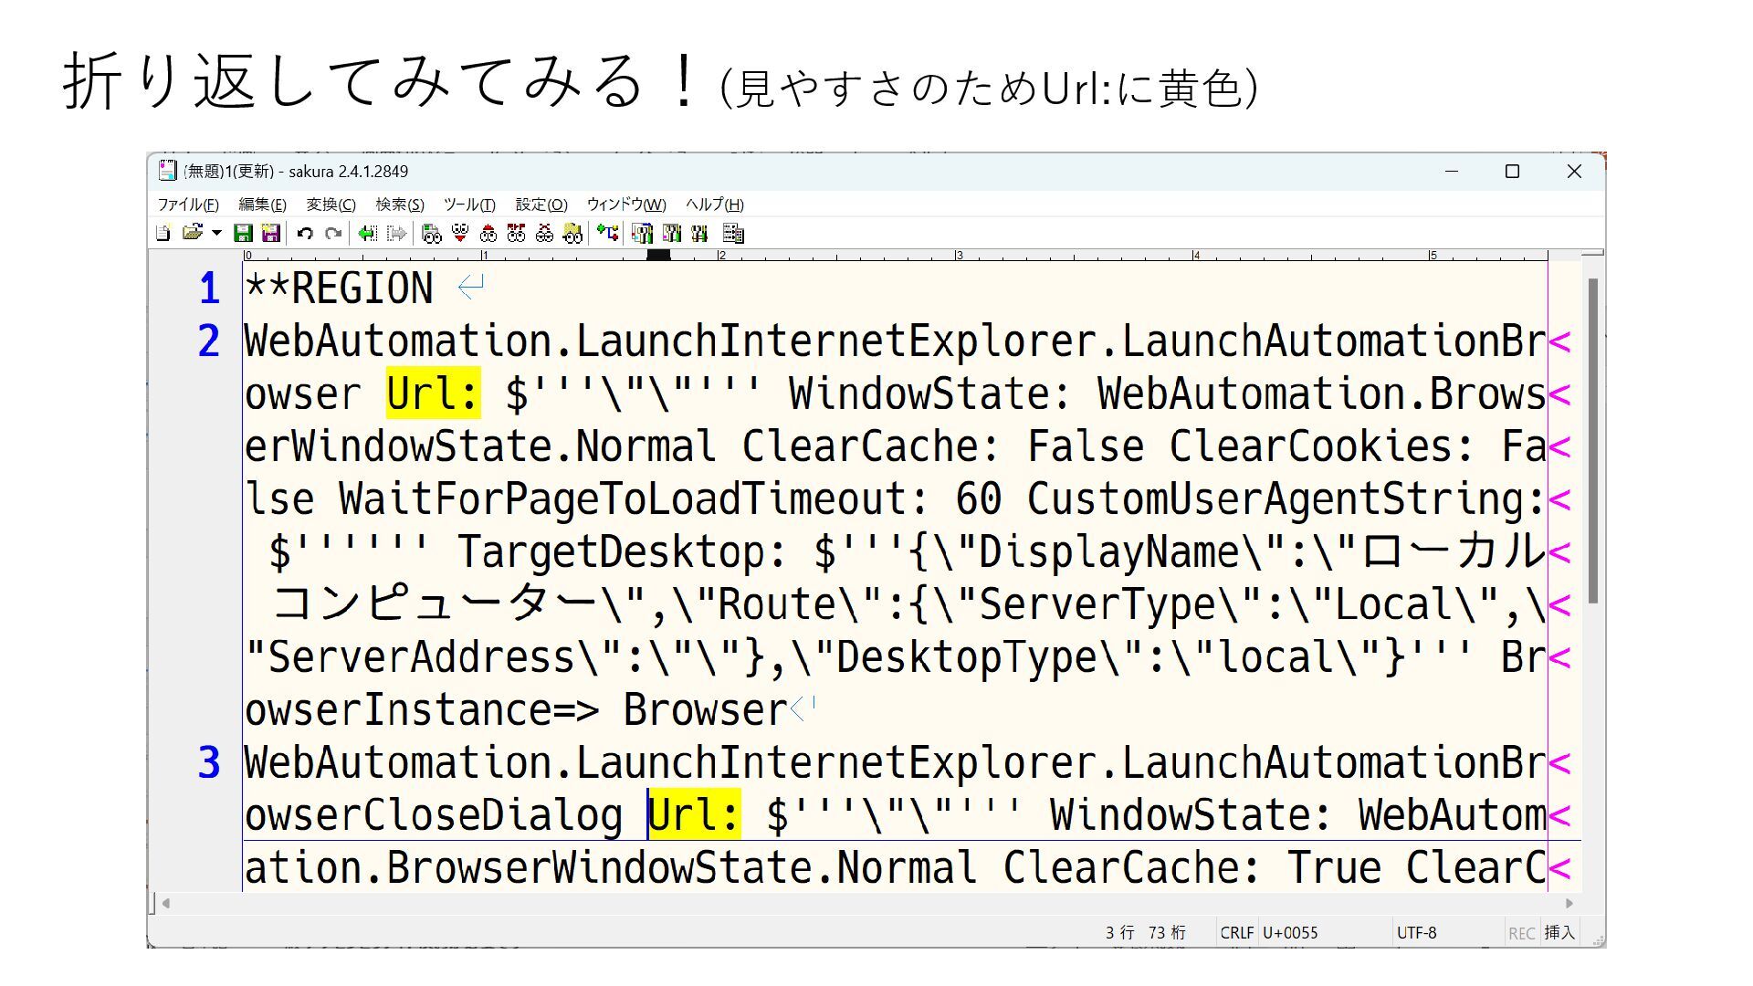Screen dimensions: 1753x986
Task: Click the Open file folder icon
Action: coord(191,234)
